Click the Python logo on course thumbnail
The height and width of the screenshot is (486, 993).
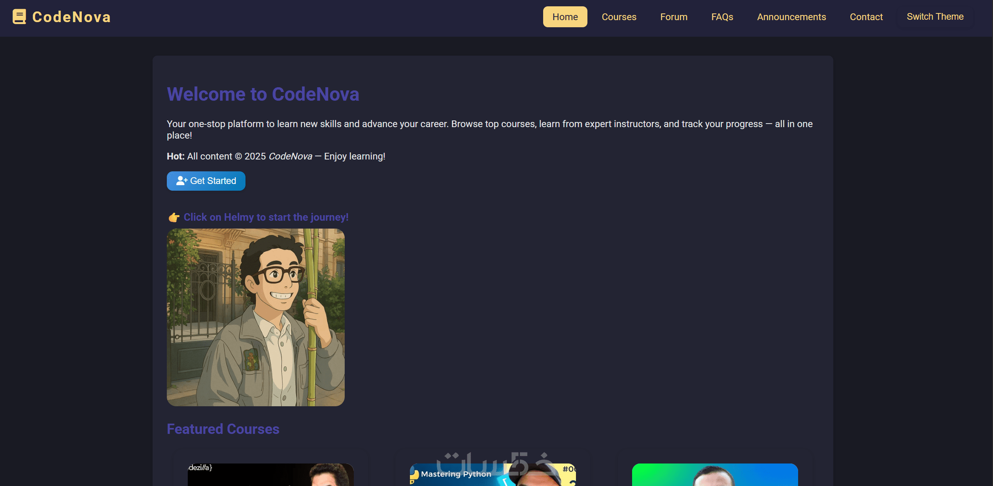pyautogui.click(x=414, y=475)
